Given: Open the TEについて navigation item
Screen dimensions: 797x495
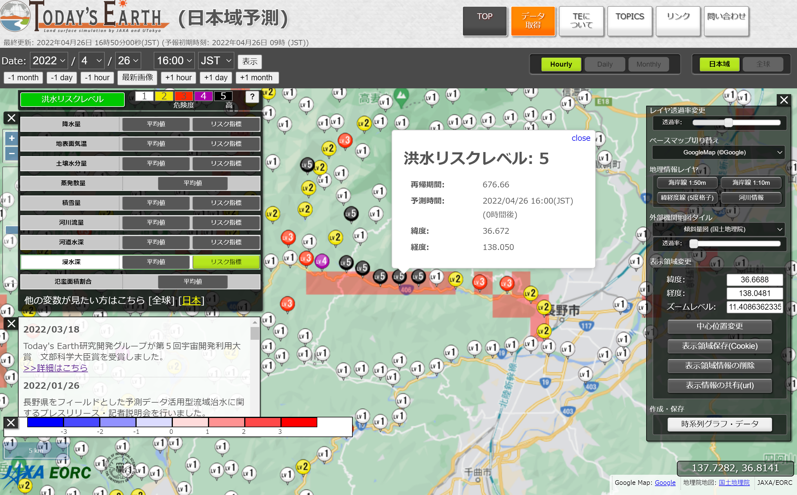Looking at the screenshot, I should click(581, 21).
